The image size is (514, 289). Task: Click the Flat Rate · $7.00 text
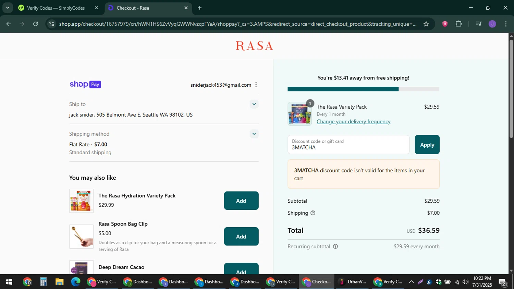[x=88, y=145]
